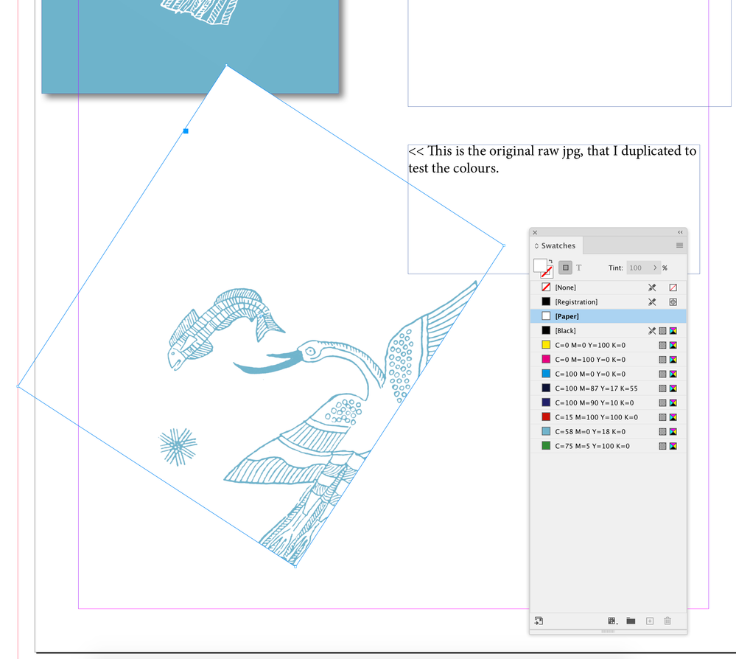Click the Show Swatch Kinds icon
Image resolution: width=736 pixels, height=659 pixels.
coord(611,621)
